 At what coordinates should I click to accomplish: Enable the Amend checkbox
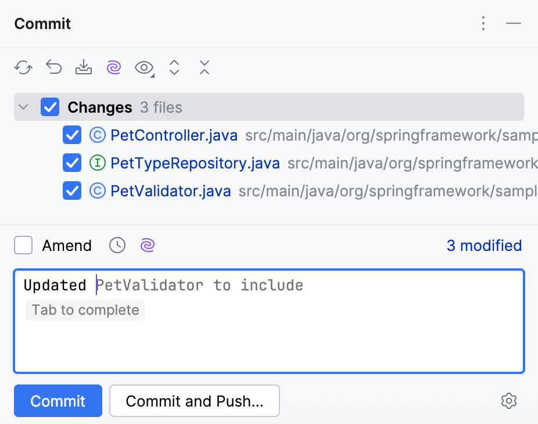[23, 245]
